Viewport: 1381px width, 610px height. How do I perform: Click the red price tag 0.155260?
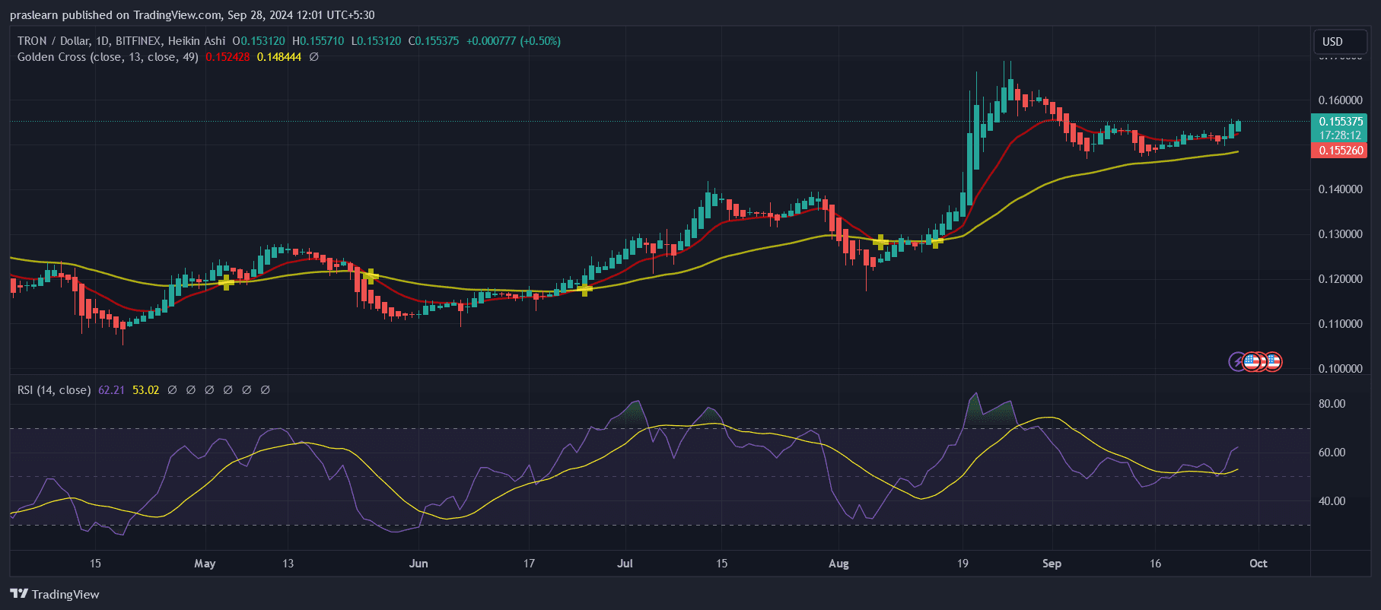tap(1339, 151)
